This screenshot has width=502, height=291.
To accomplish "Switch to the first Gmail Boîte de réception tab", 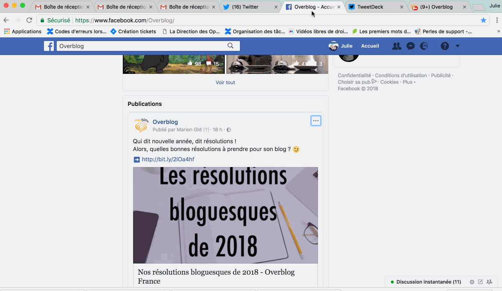I will (x=62, y=7).
